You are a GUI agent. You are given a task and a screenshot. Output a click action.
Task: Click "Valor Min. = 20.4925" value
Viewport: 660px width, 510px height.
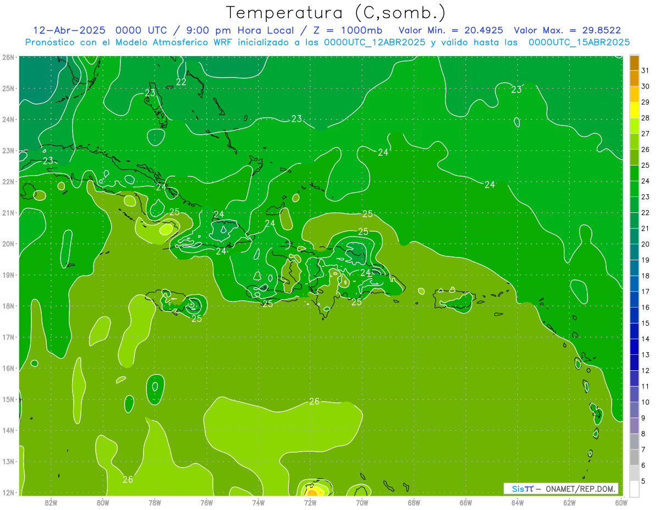[450, 30]
